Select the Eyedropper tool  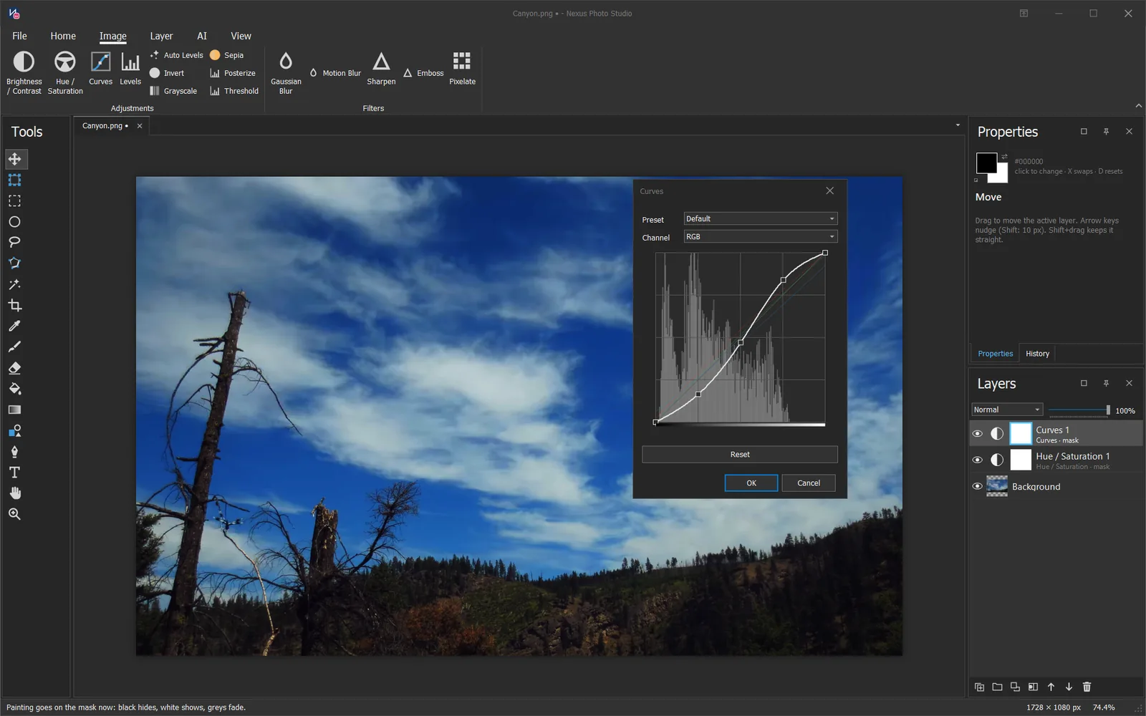tap(14, 326)
